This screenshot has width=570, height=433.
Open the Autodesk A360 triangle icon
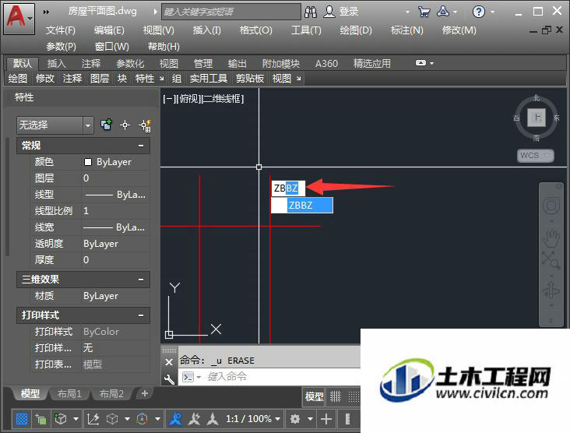pos(443,12)
